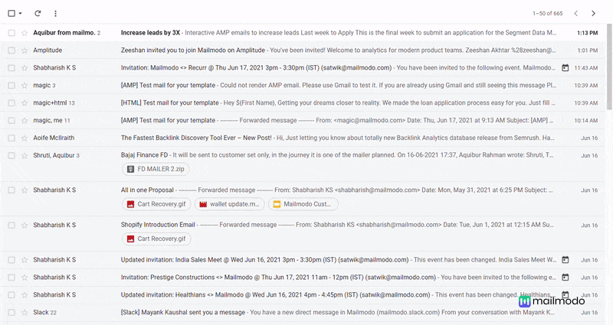Star the Amplitude email
The height and width of the screenshot is (325, 613).
25,50
